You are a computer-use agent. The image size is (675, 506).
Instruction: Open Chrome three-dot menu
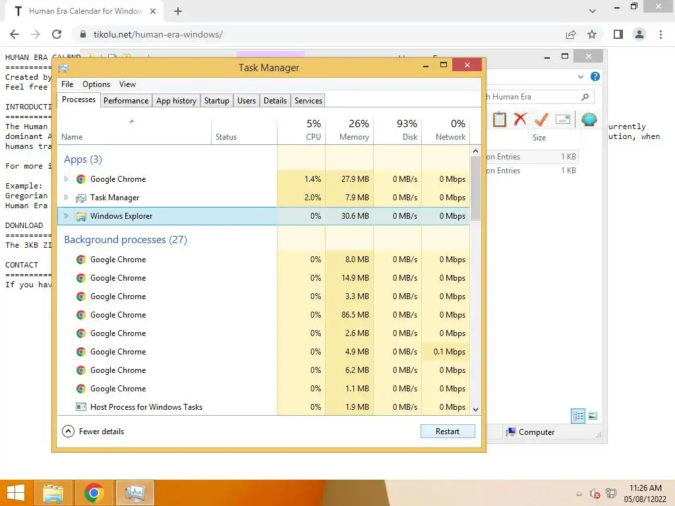660,34
